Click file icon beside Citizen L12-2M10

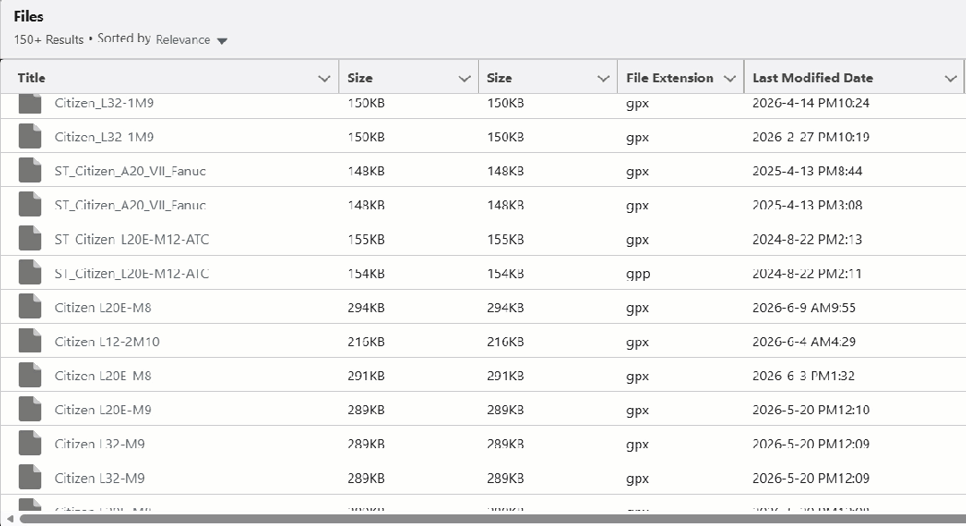[30, 341]
